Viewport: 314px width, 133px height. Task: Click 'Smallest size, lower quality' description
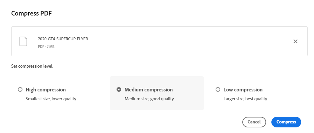(51, 99)
